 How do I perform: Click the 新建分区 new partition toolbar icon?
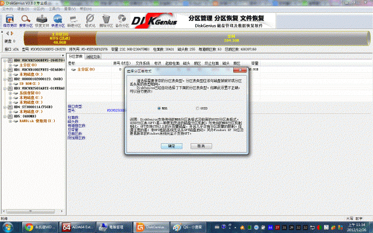click(x=74, y=21)
